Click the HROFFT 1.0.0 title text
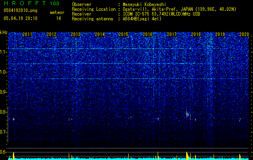 coord(31,3)
